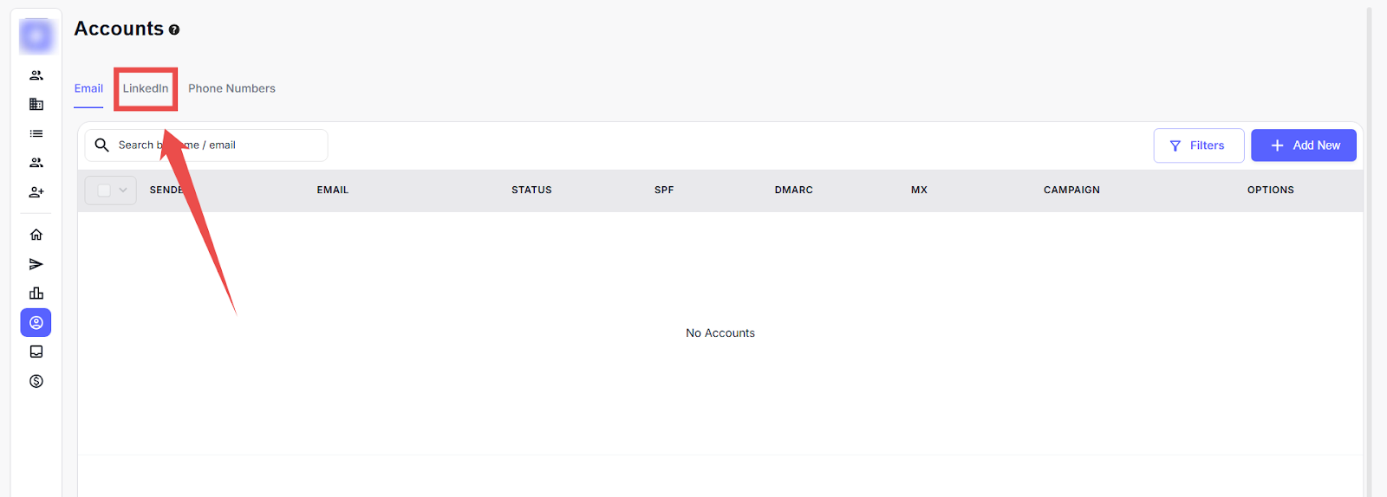The height and width of the screenshot is (497, 1387).
Task: Open the people contacts sidebar icon
Action: click(36, 75)
